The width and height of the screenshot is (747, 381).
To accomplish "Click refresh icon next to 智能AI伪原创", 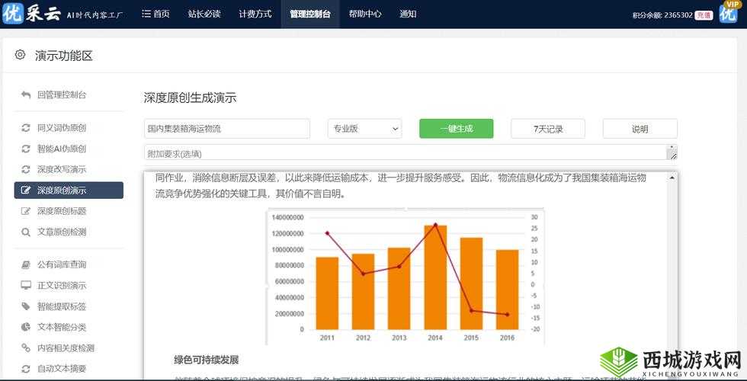I will pyautogui.click(x=26, y=149).
